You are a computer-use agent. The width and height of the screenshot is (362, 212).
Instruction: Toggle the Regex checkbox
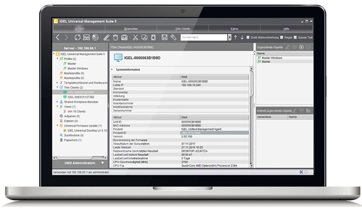pos(281,38)
